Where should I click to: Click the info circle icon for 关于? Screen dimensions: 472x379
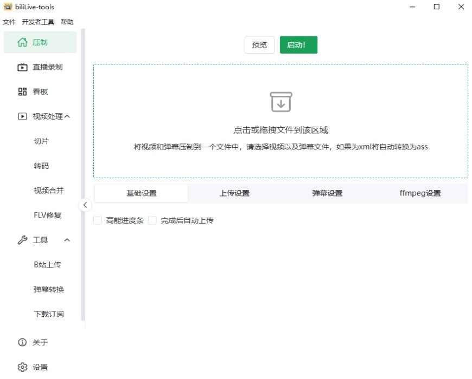(22, 342)
